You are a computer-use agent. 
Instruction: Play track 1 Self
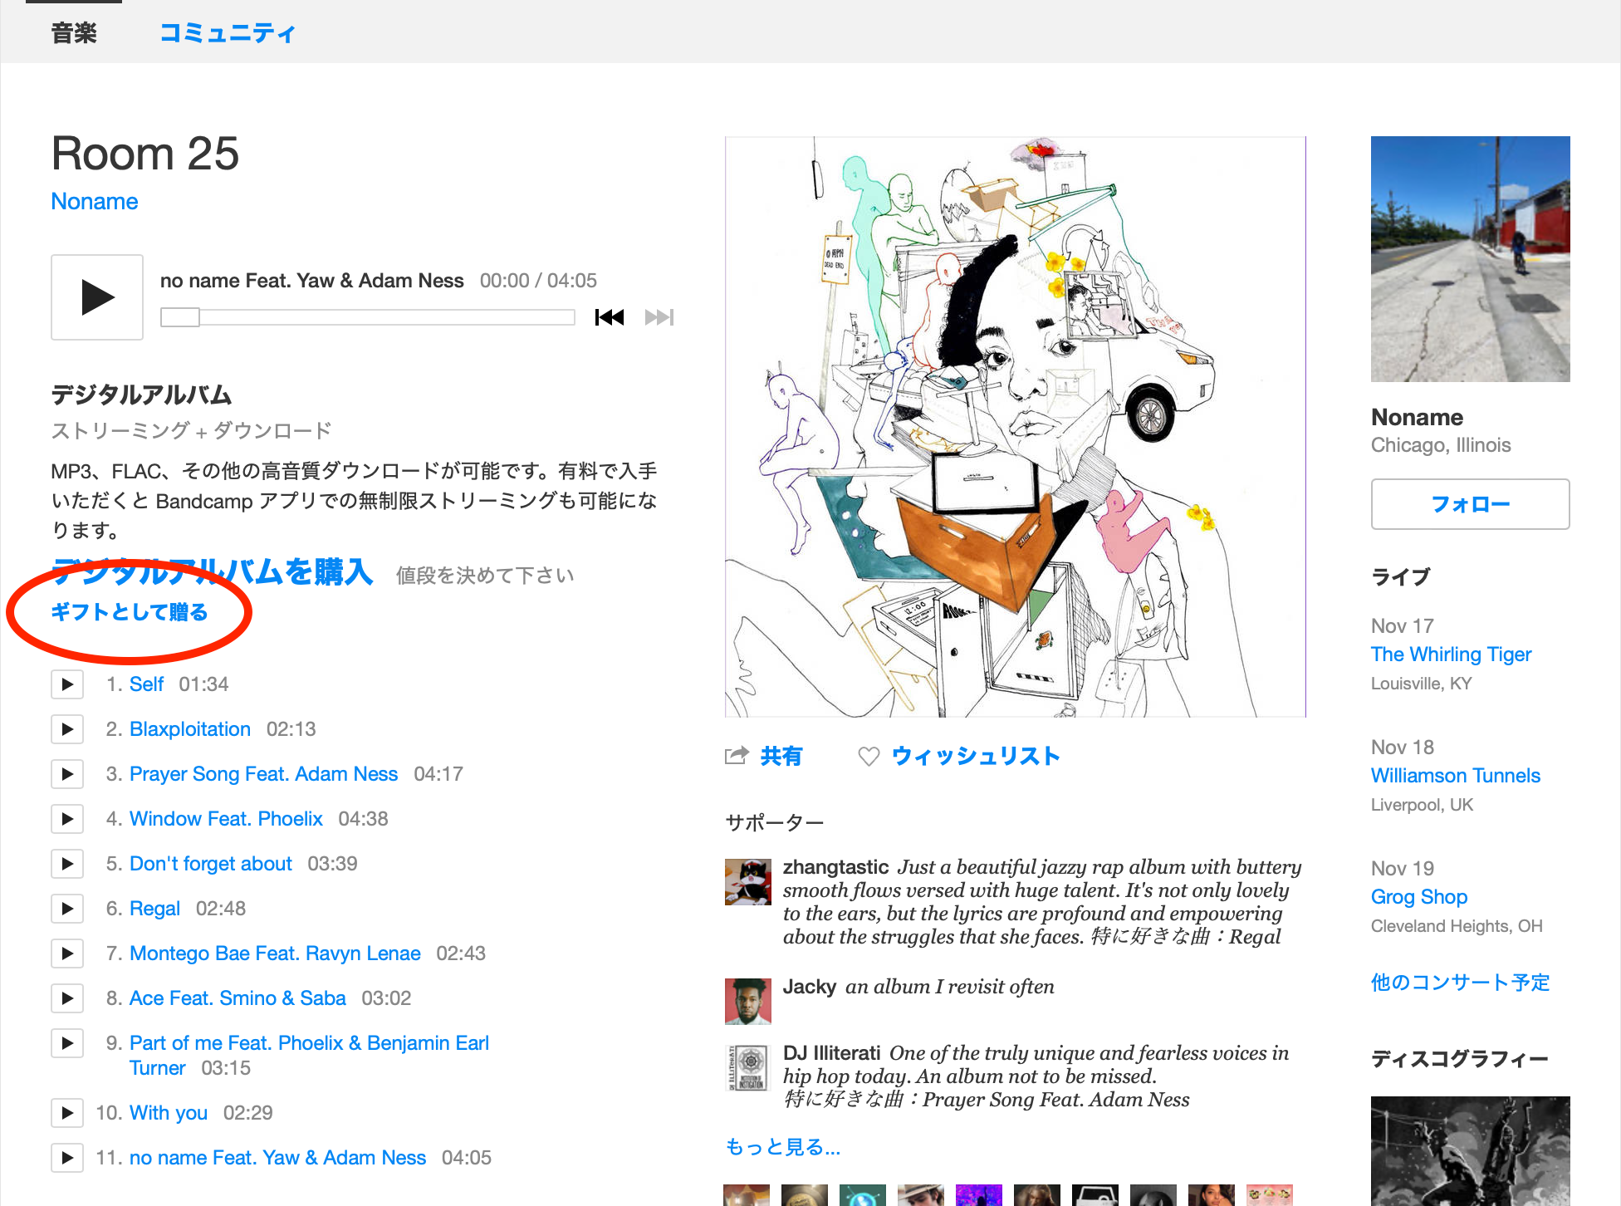(x=67, y=684)
